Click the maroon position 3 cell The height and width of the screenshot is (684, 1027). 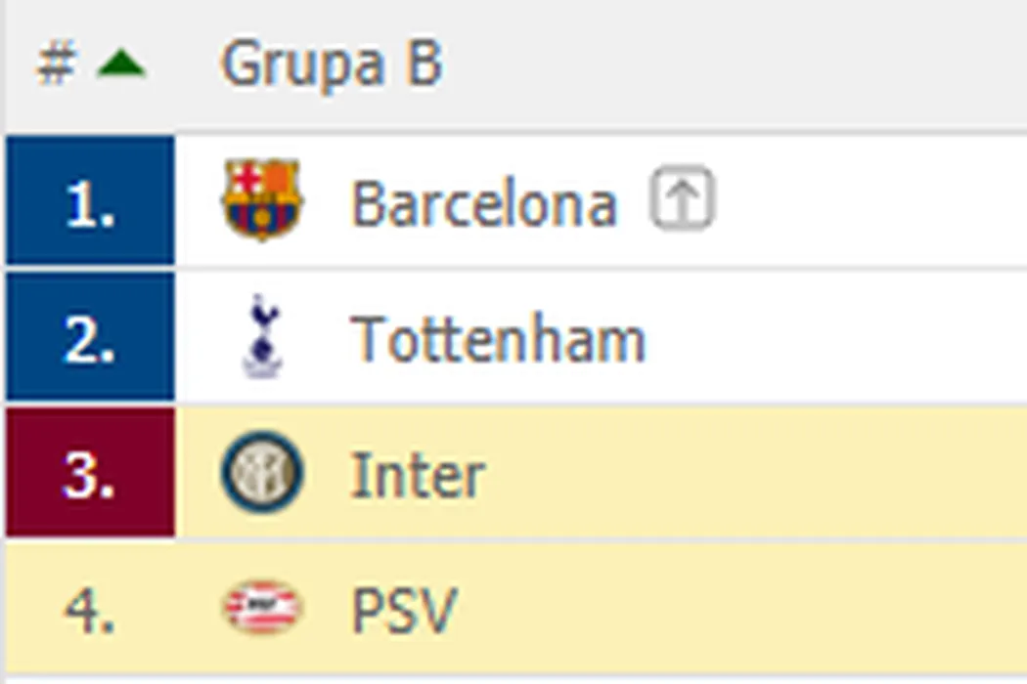pos(90,473)
